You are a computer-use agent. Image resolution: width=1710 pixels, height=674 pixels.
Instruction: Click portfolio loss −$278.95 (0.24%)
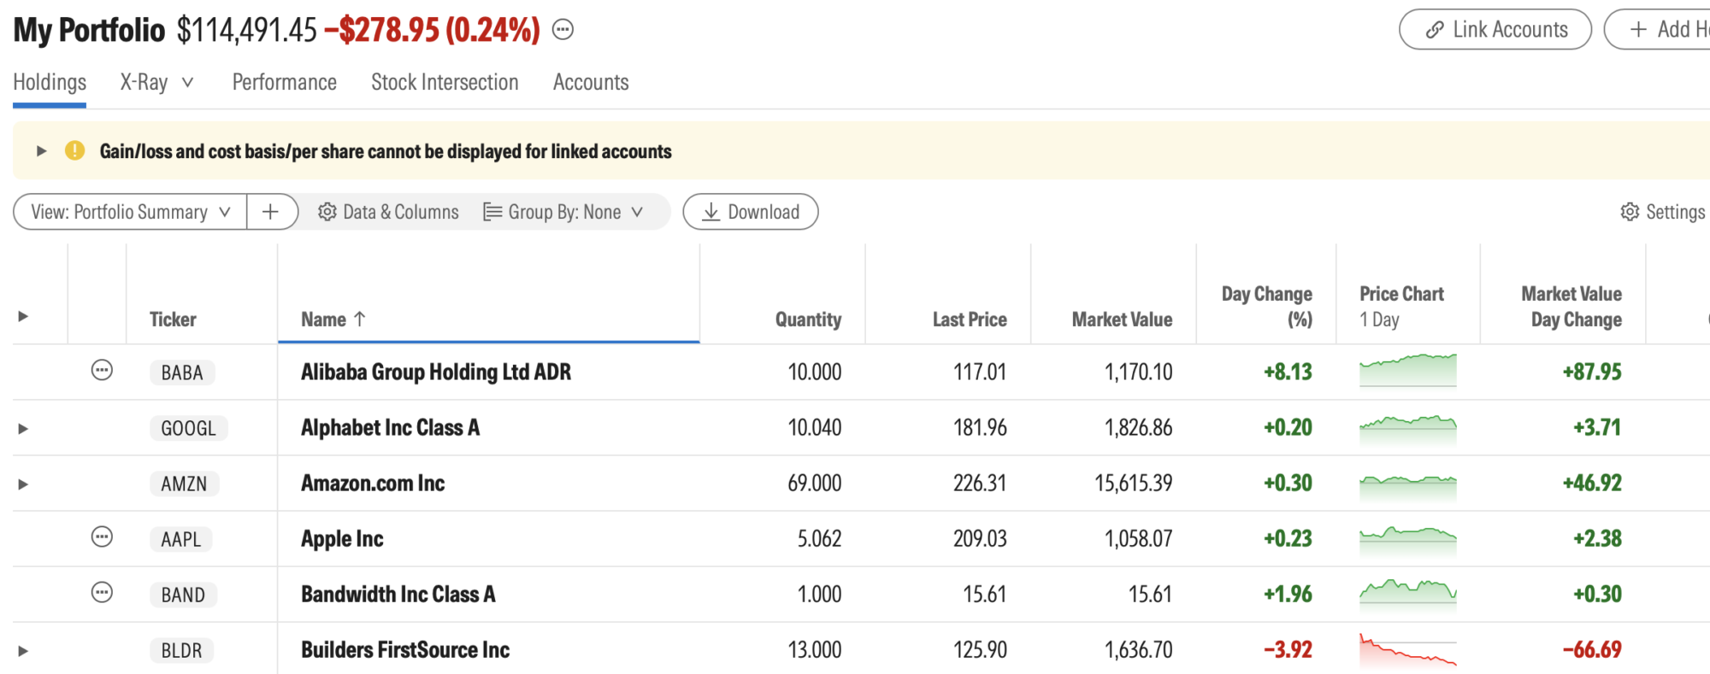(x=432, y=30)
